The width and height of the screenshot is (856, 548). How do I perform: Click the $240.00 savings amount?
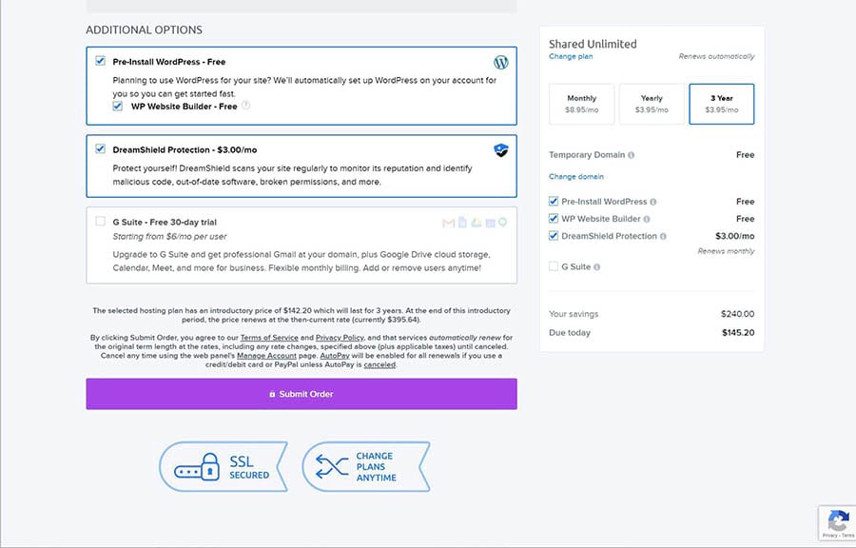[737, 314]
